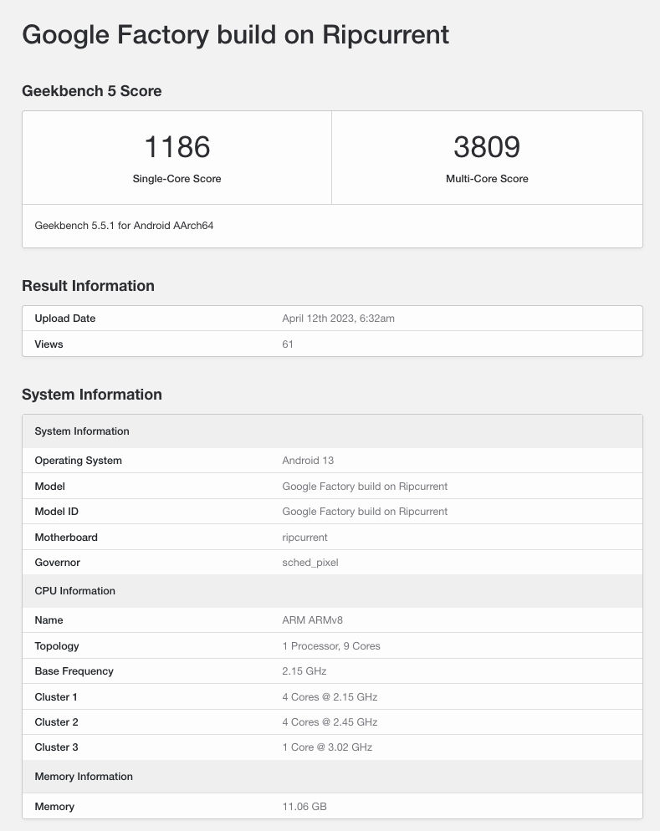Click the Model value 'Google Factory build on Ripcurrent'
The width and height of the screenshot is (660, 831).
[365, 486]
